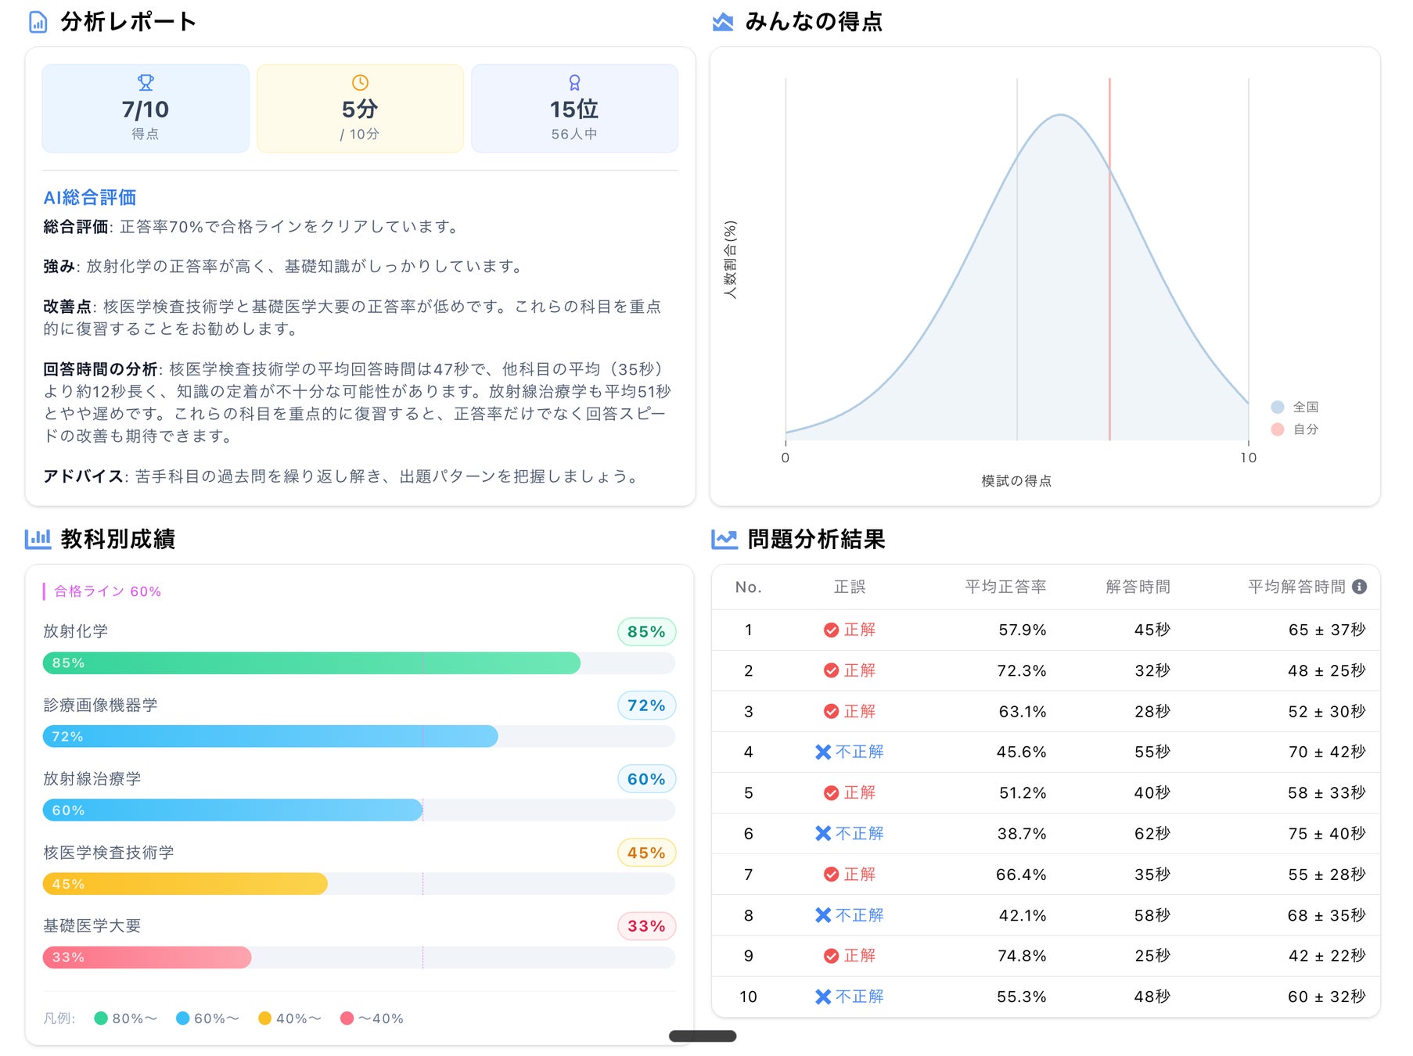Click the 診療画像機器学 72% progress bar
1413x1056 pixels.
click(359, 737)
